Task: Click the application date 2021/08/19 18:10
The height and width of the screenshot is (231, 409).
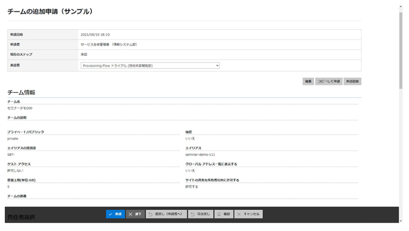Action: (x=95, y=35)
